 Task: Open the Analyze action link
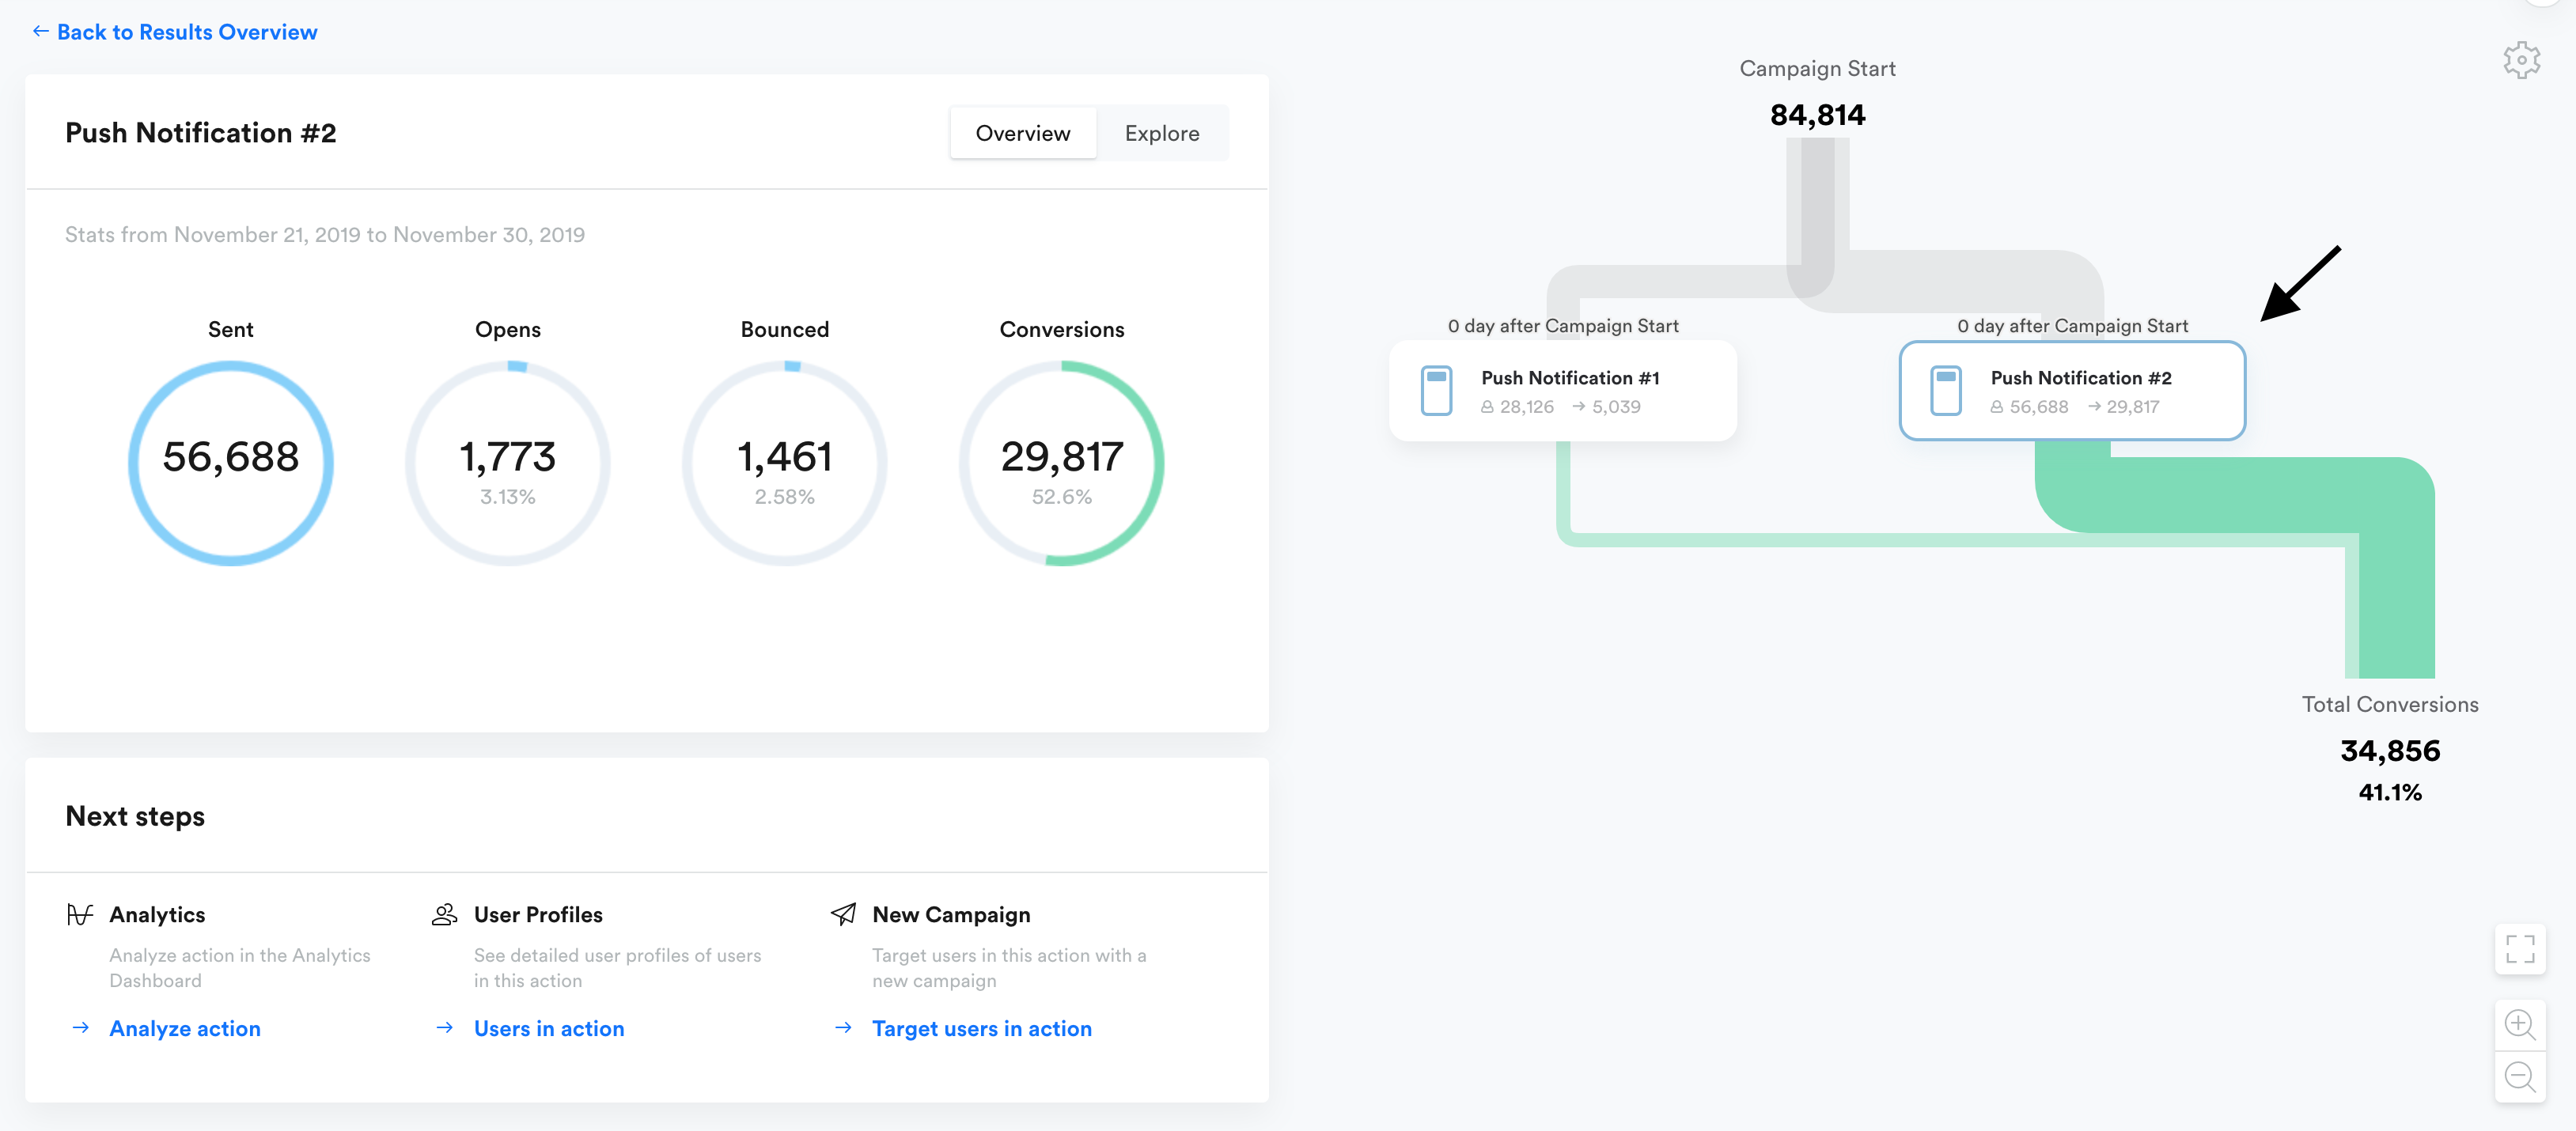(x=185, y=1028)
